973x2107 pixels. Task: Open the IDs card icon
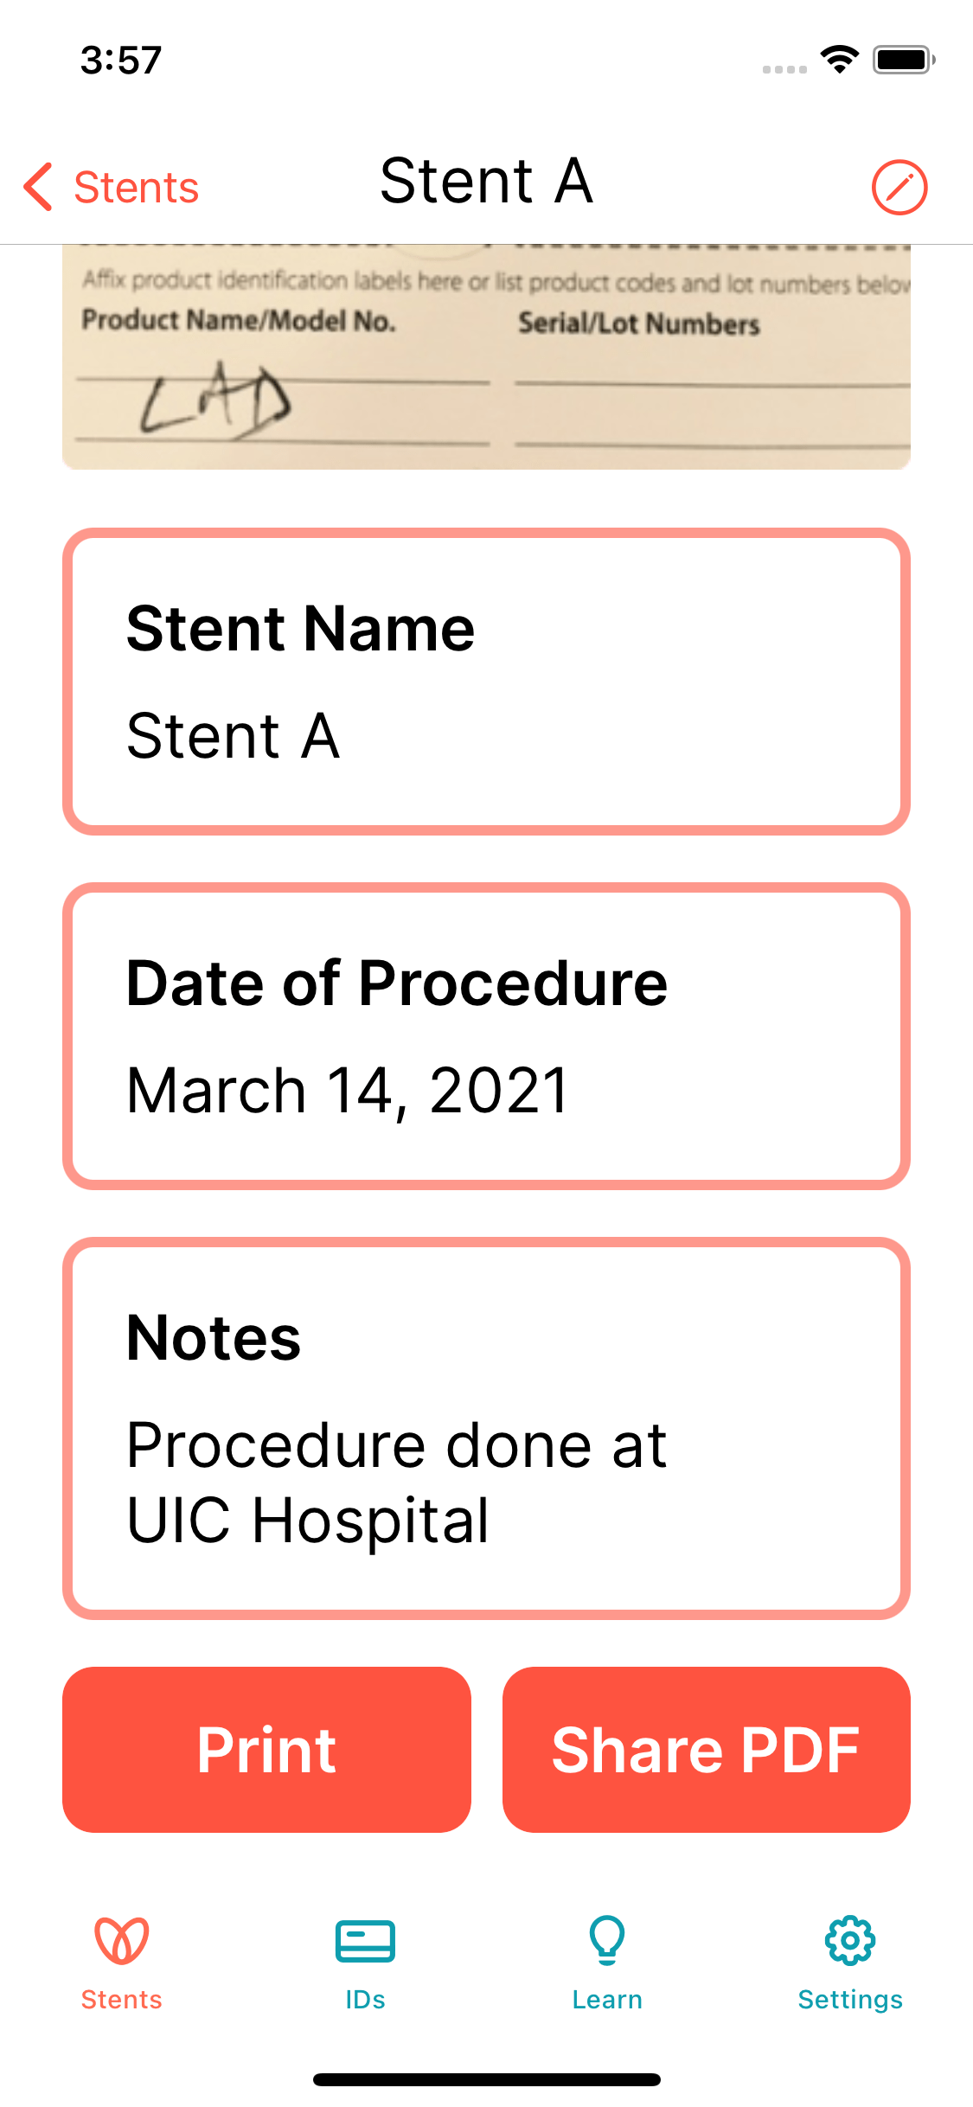point(365,1941)
